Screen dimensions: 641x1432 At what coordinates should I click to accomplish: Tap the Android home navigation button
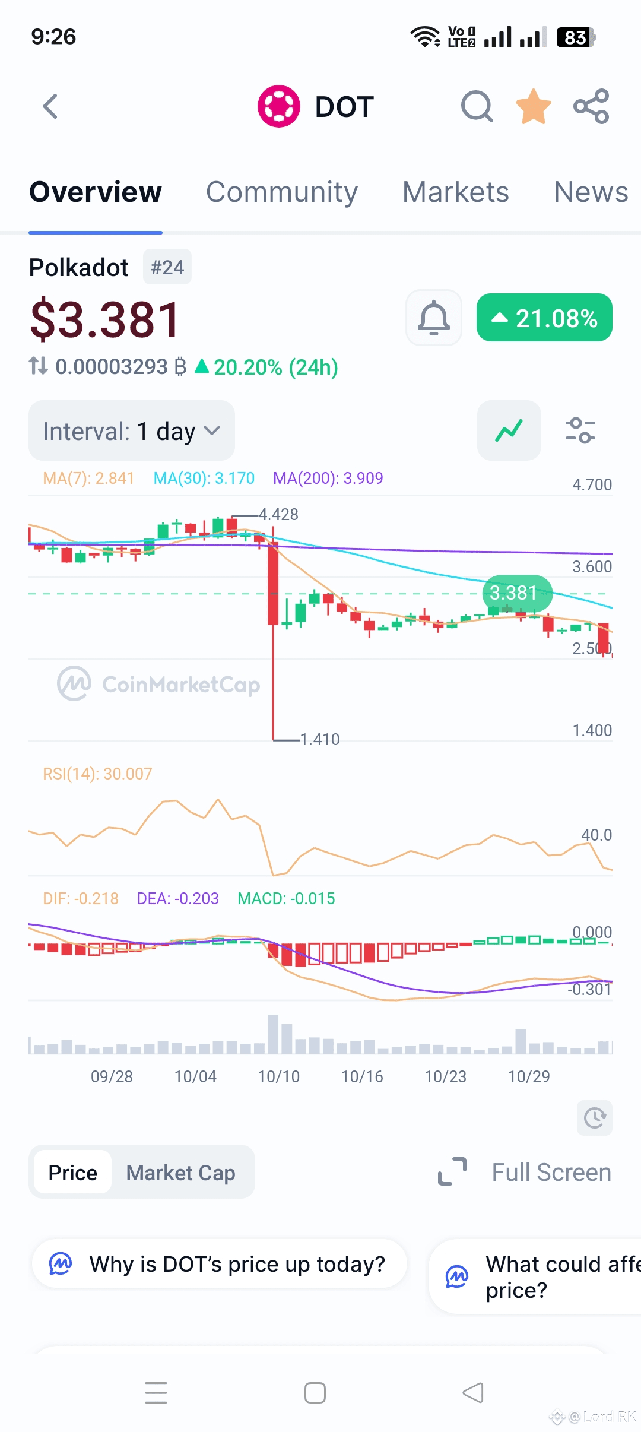point(315,1393)
